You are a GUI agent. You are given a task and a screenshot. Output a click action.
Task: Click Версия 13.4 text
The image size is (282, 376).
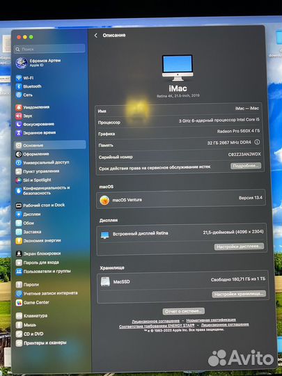point(251,198)
